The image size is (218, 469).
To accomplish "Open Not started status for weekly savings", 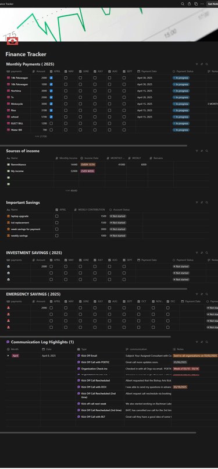I will tap(117, 236).
